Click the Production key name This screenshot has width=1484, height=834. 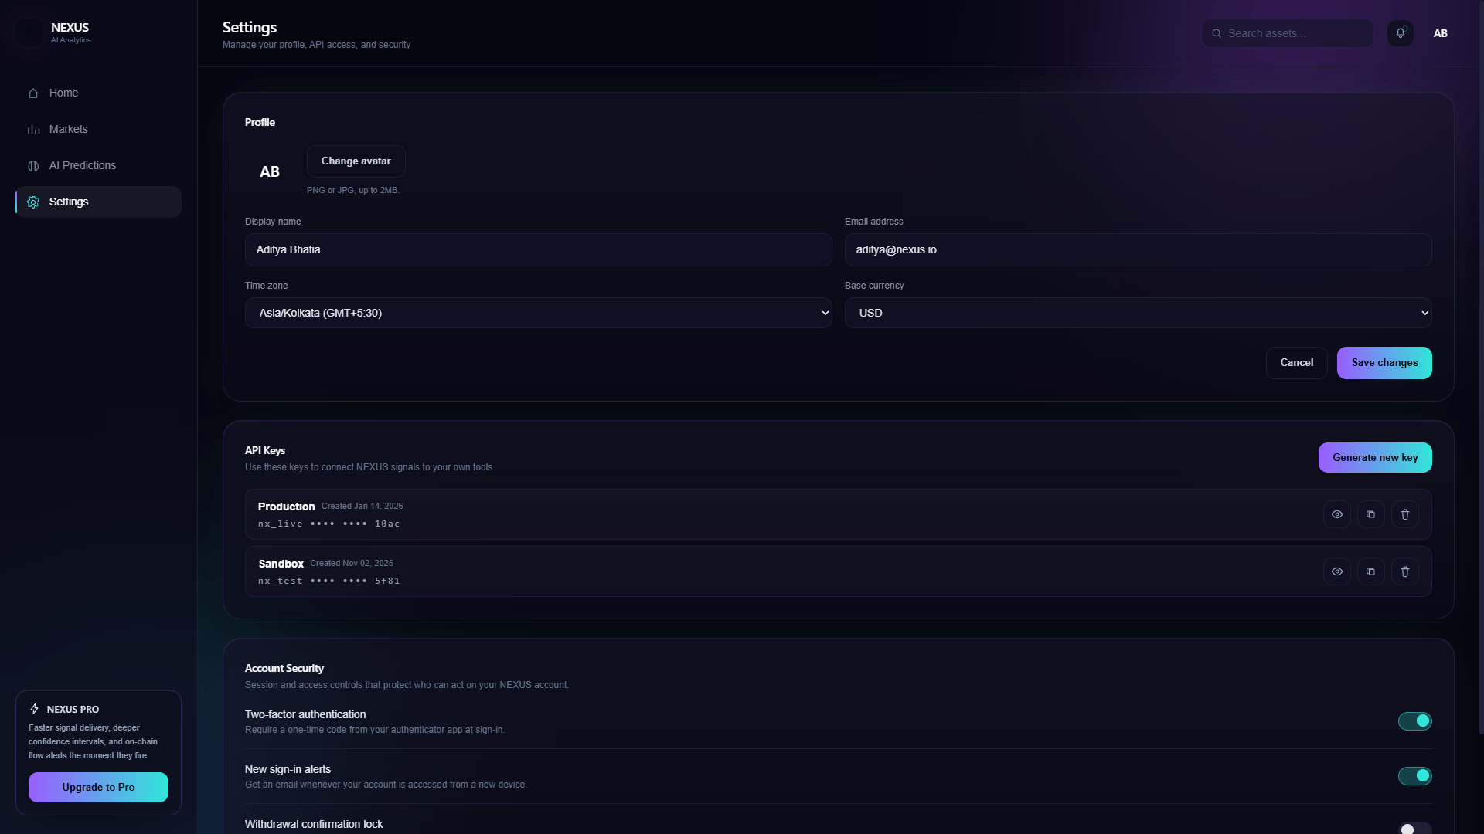point(286,507)
